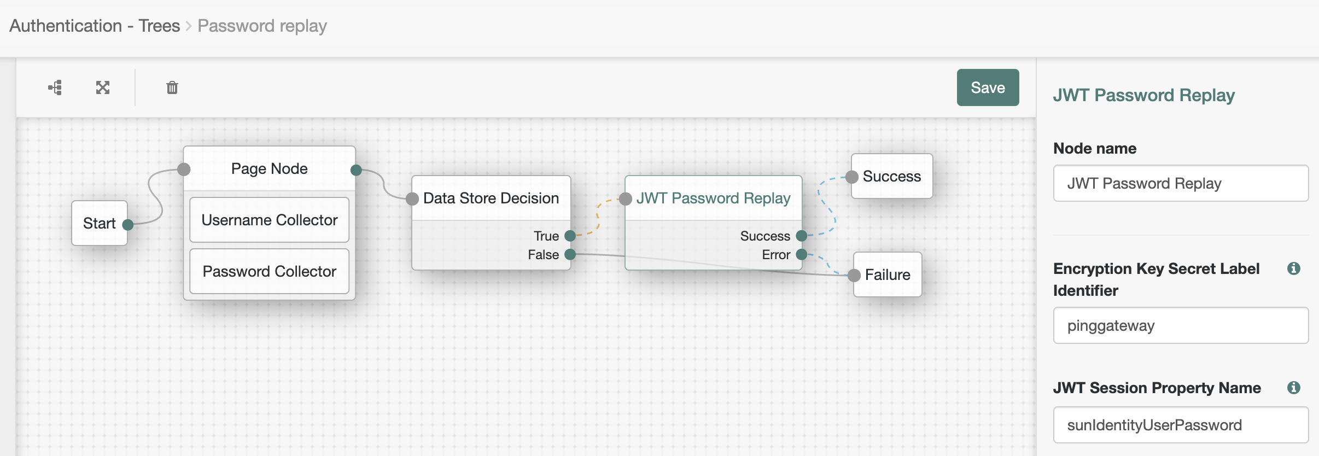Select the Password Collector node
Image resolution: width=1319 pixels, height=456 pixels.
pos(269,271)
